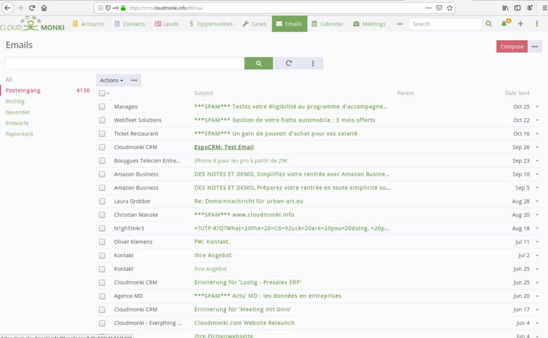Go back with the browser back arrow
The image size is (548, 338).
(7, 7)
